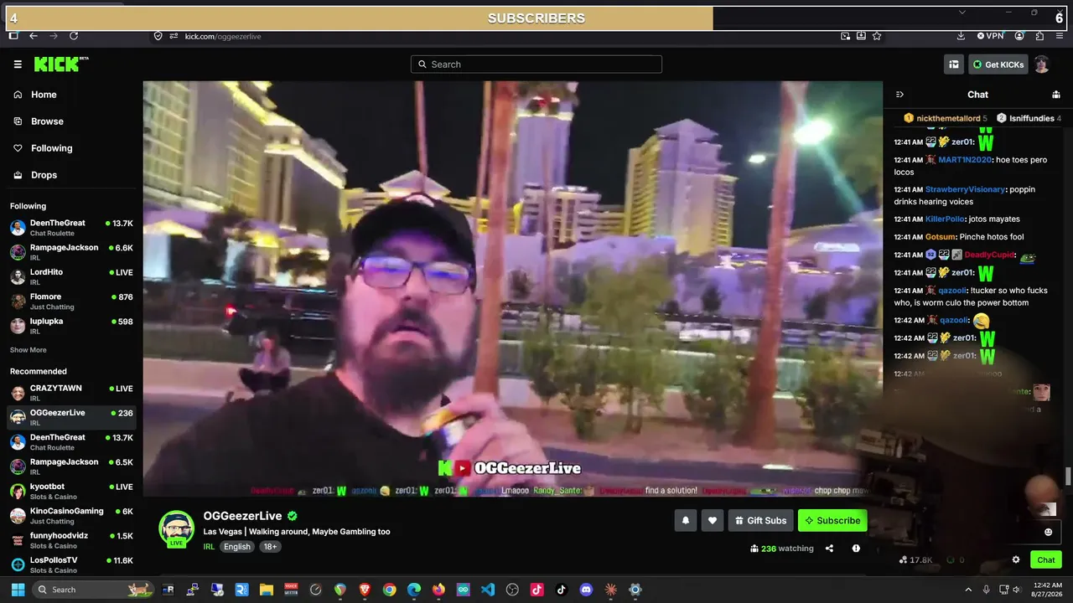
Task: Click the browser back arrow
Action: (34, 36)
